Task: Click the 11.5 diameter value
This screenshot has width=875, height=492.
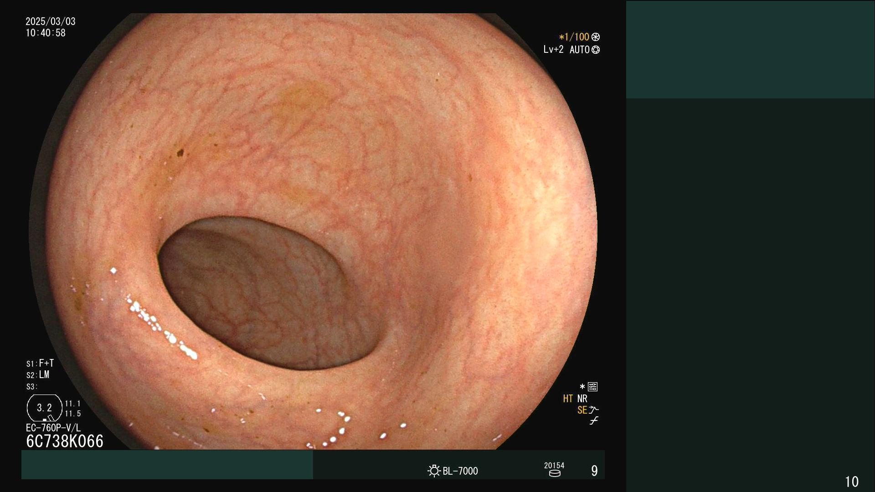Action: coord(73,414)
